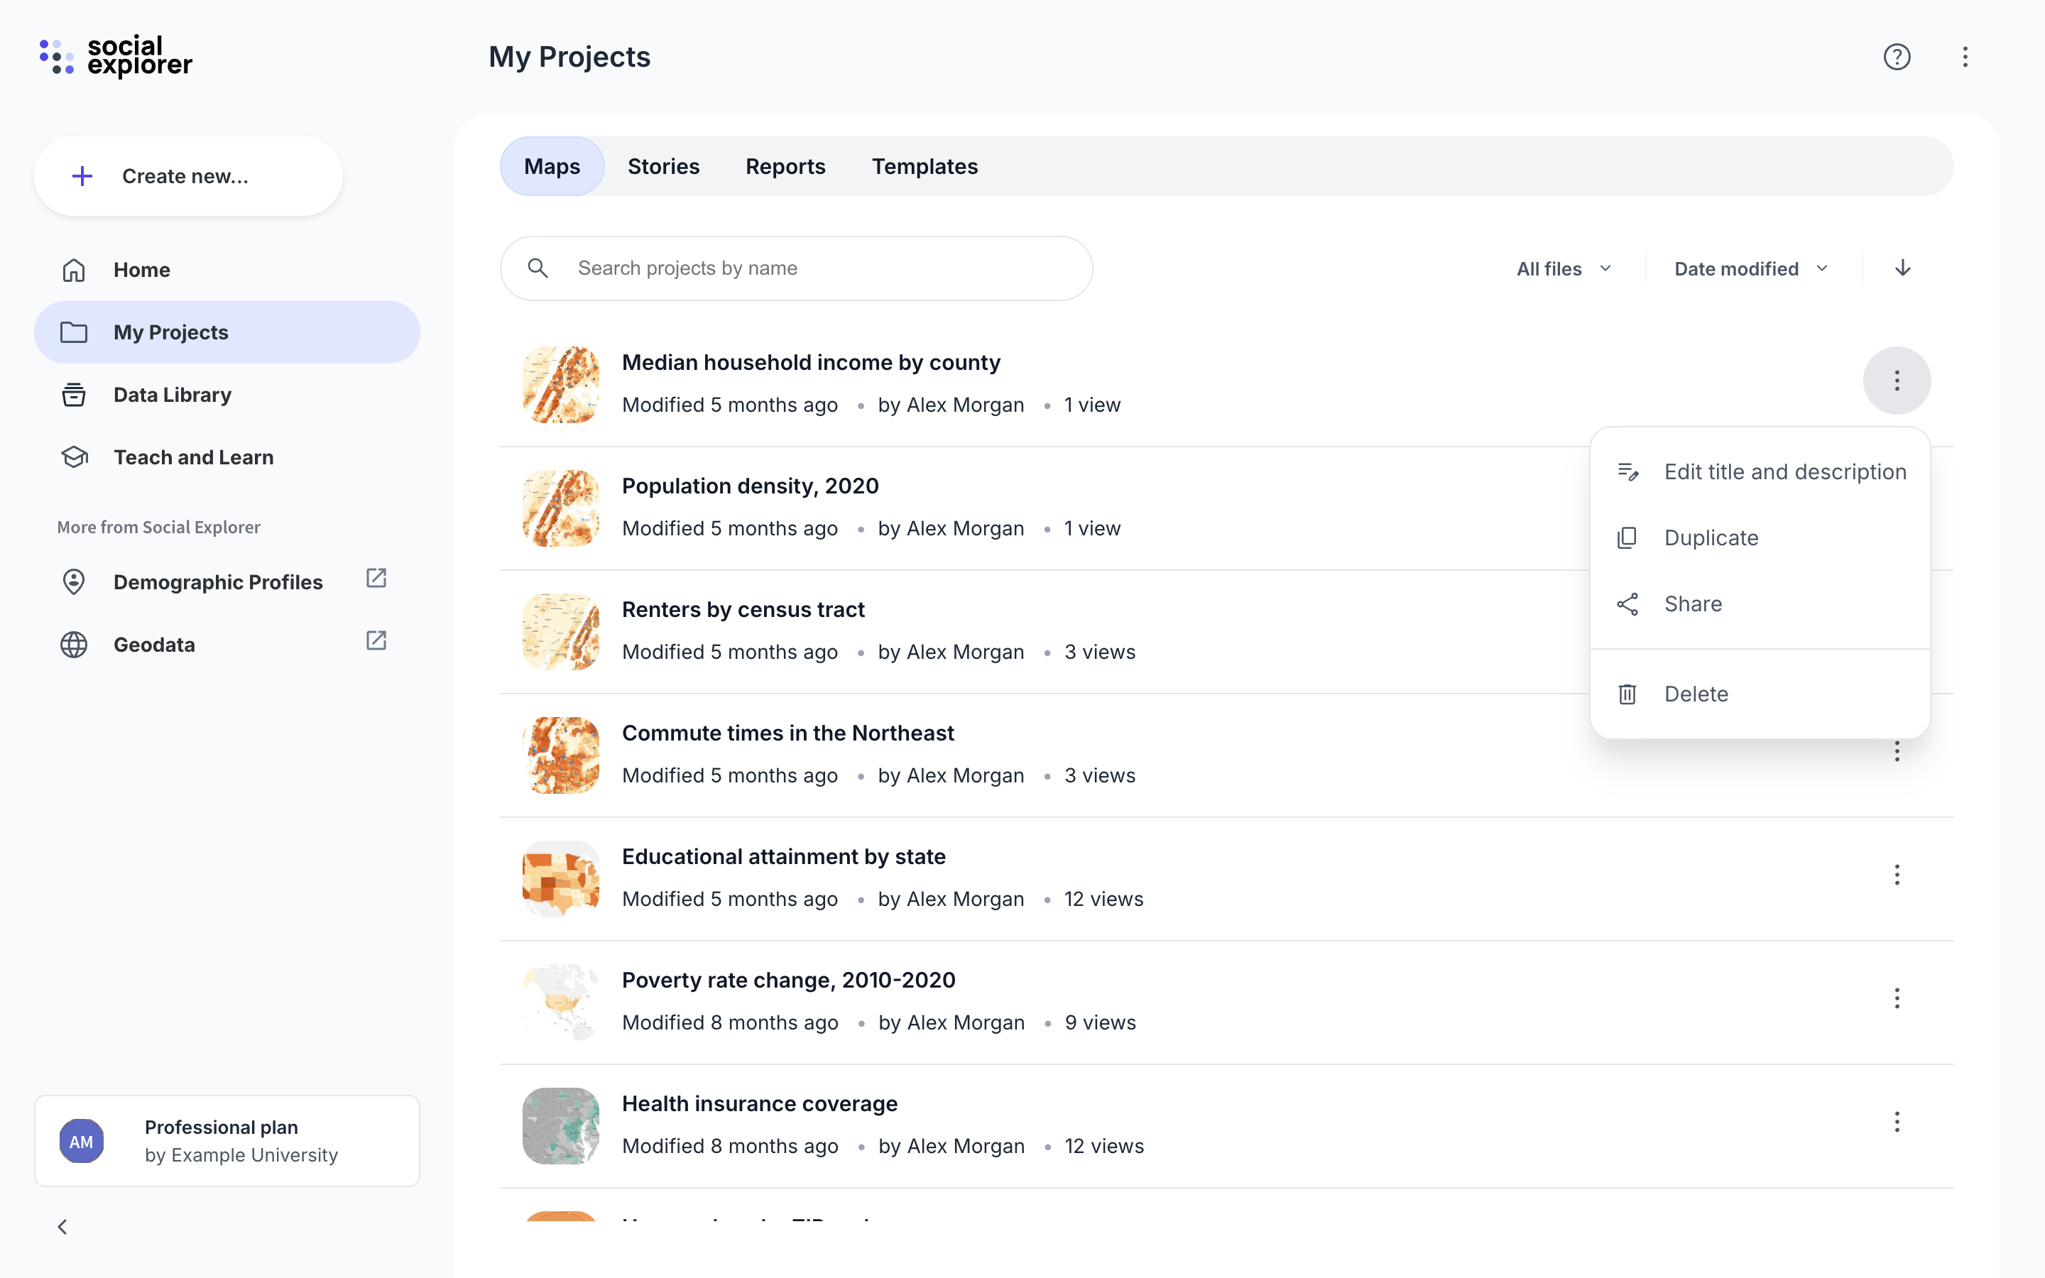The height and width of the screenshot is (1278, 2045).
Task: Open Population density, 2020 thumbnail
Action: coord(560,508)
